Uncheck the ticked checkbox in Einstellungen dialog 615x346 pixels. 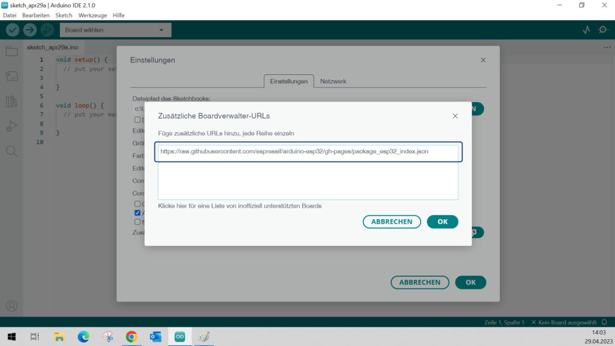pos(138,213)
